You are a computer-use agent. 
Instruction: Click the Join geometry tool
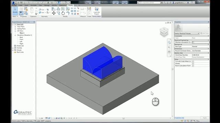(x=42, y=13)
